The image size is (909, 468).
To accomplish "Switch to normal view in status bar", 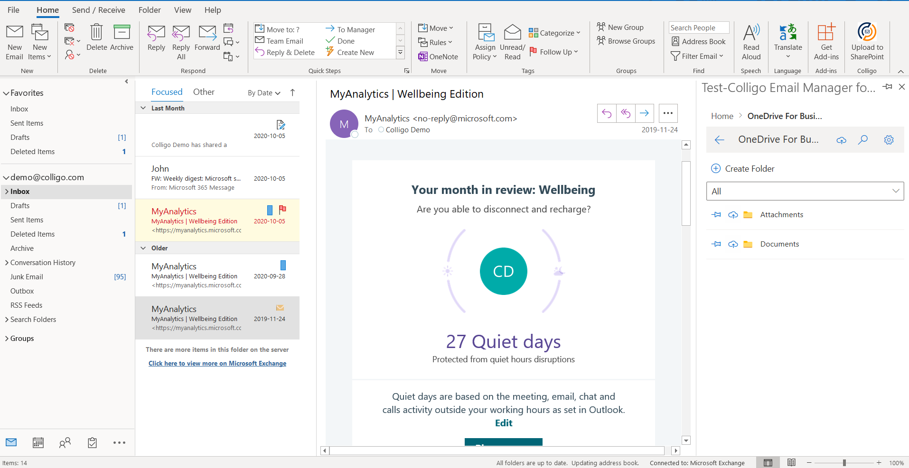I will [x=768, y=463].
